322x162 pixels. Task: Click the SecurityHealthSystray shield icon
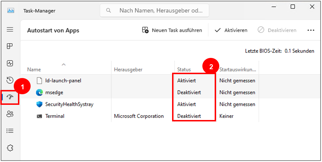point(39,104)
